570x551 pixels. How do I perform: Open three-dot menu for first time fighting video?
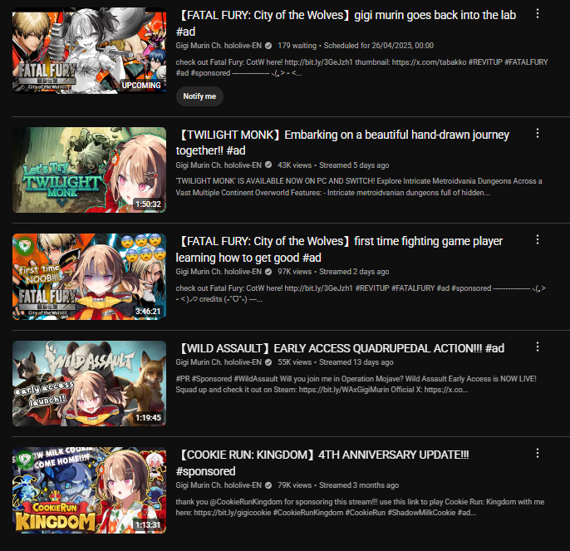pos(538,239)
